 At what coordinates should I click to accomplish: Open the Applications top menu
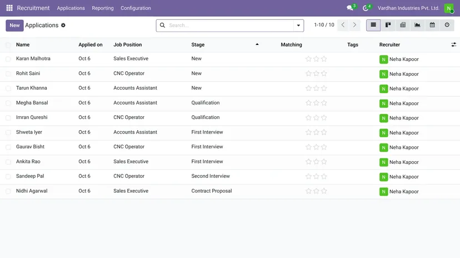tap(71, 8)
